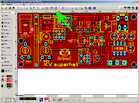Click the yellow x2 duplicate icon
The width and height of the screenshot is (139, 103).
(x=43, y=8)
